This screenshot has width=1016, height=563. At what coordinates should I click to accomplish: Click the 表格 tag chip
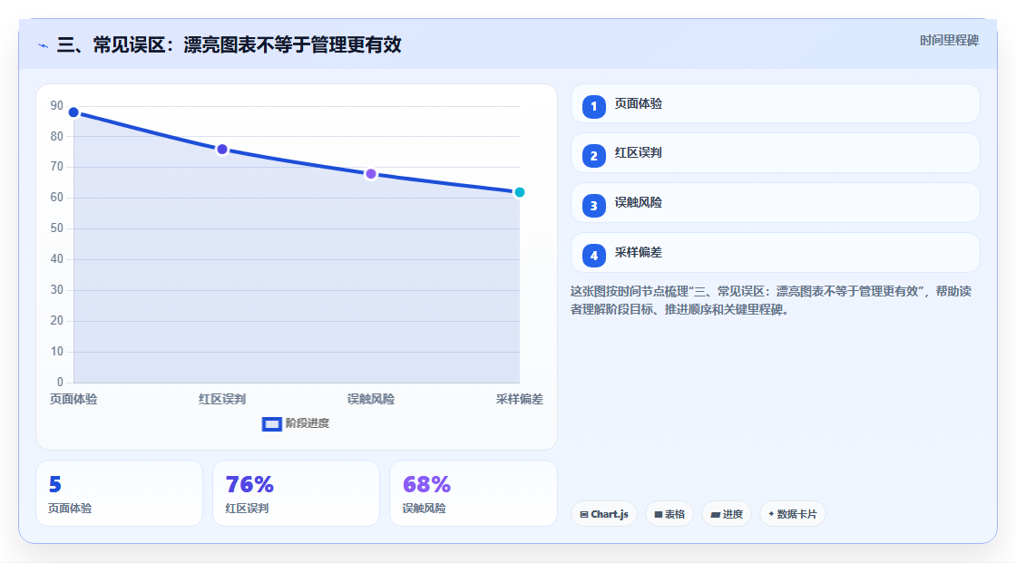point(669,514)
